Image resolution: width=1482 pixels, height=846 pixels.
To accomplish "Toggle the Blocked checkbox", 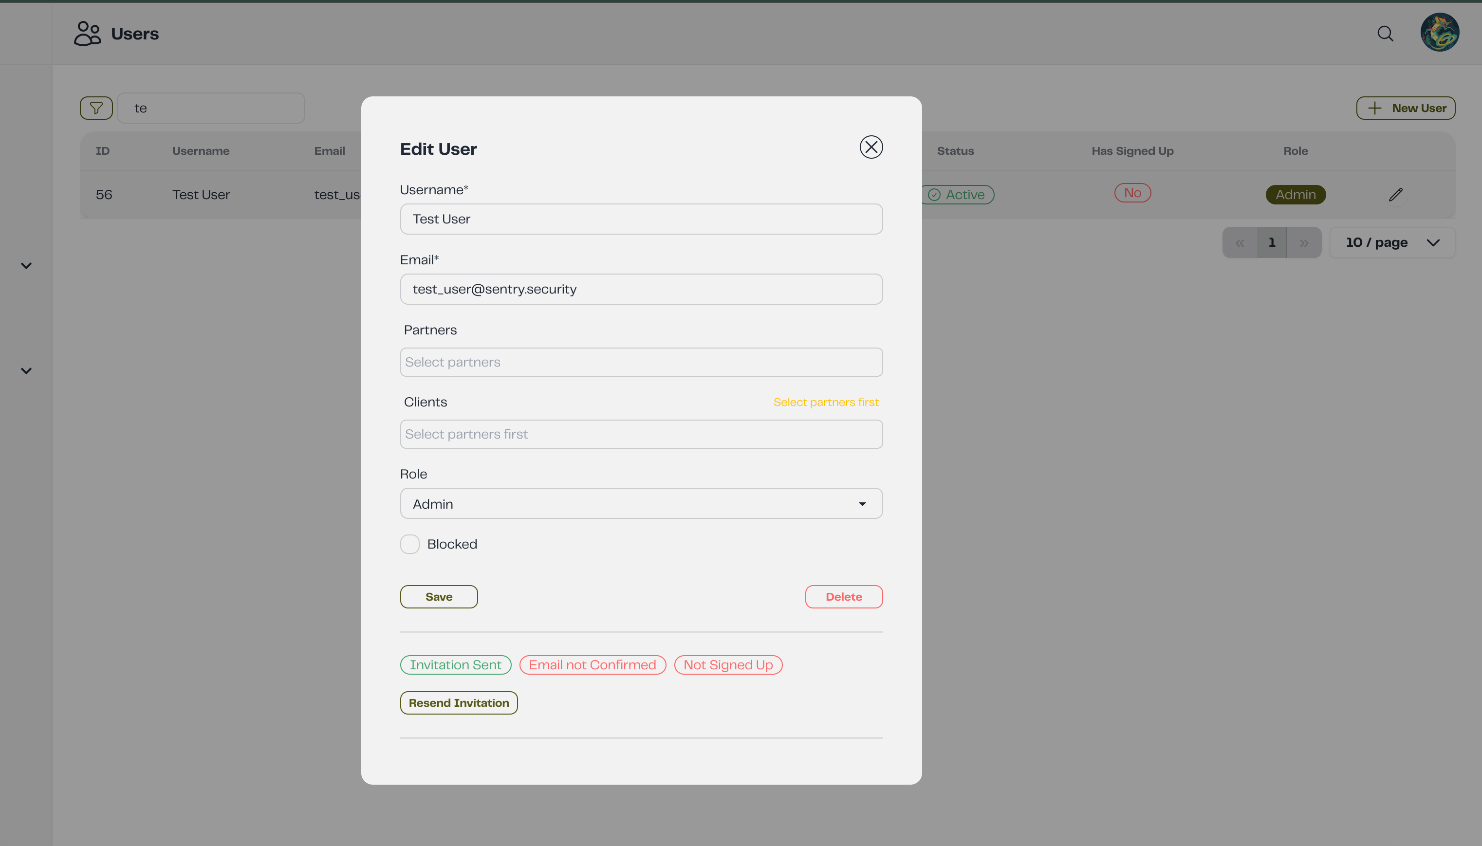I will click(x=410, y=544).
